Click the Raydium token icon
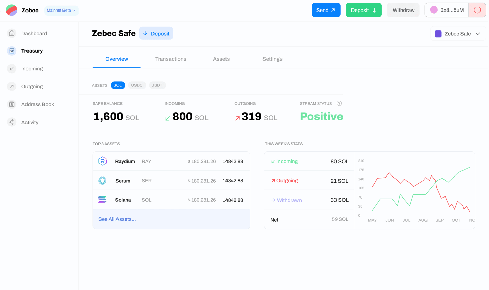 click(x=103, y=161)
